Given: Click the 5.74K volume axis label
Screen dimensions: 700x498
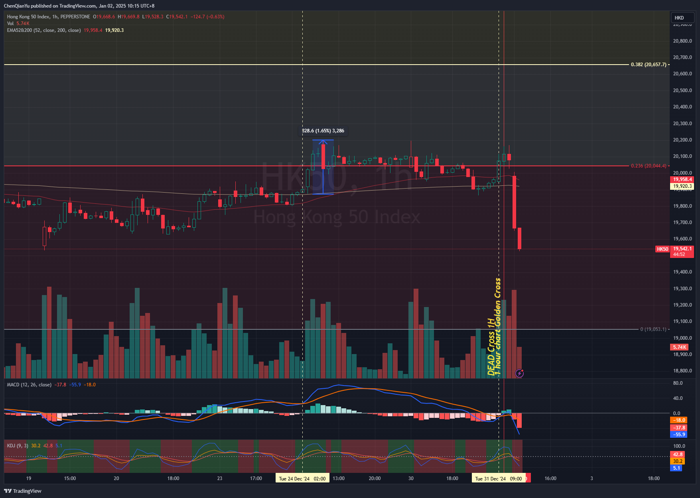Looking at the screenshot, I should (x=680, y=347).
